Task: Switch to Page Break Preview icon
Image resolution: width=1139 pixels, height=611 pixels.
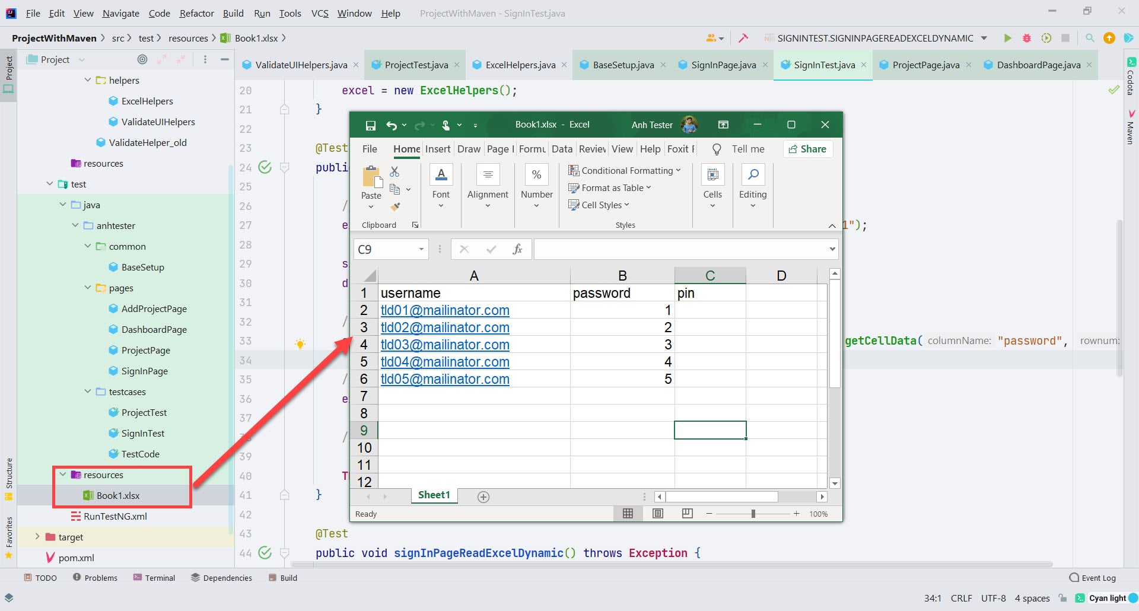Action: coord(688,514)
